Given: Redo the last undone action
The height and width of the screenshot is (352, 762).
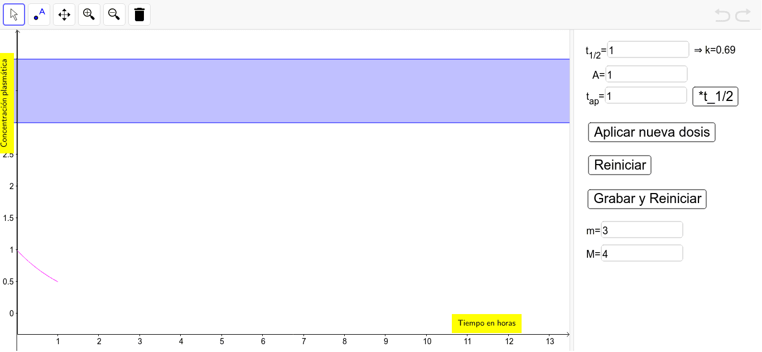Looking at the screenshot, I should (743, 15).
